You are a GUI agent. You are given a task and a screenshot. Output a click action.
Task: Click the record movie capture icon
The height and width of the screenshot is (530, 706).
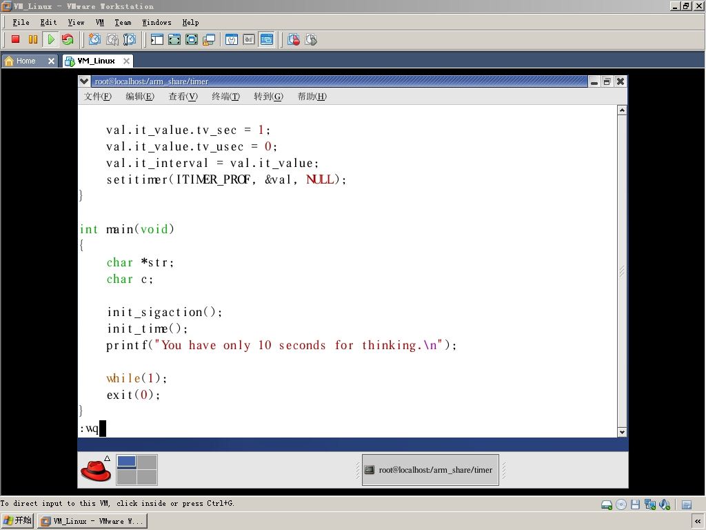(294, 39)
